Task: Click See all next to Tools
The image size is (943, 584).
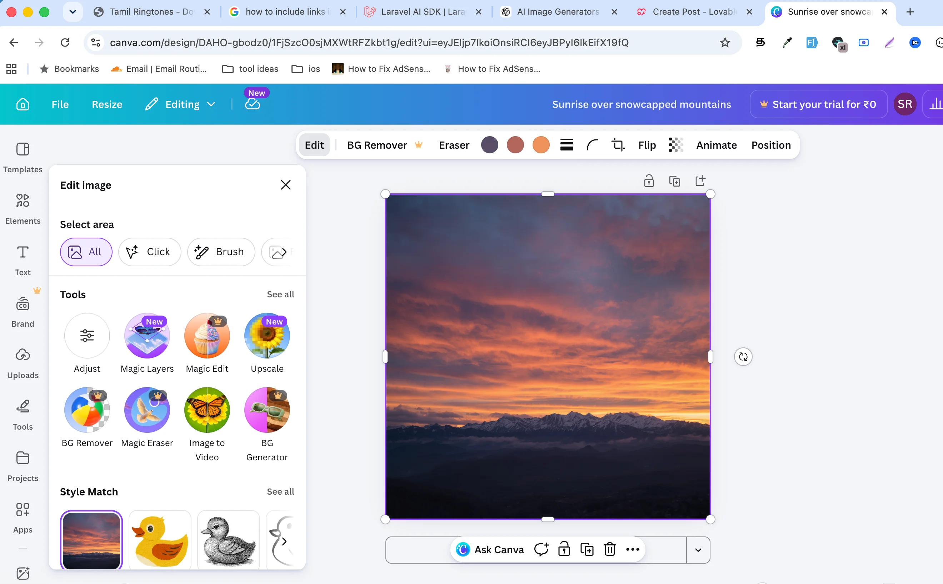Action: [281, 294]
